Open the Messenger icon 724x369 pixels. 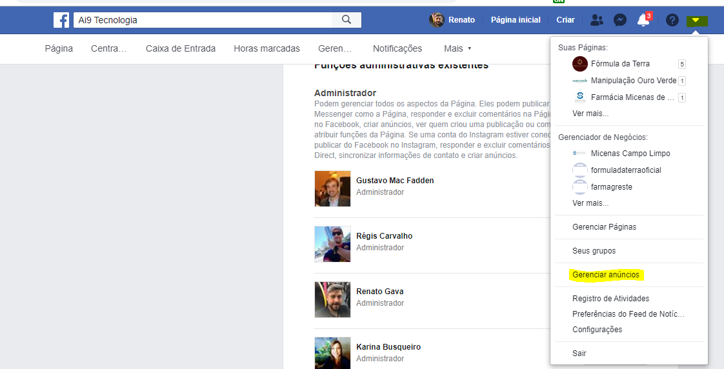click(x=619, y=20)
